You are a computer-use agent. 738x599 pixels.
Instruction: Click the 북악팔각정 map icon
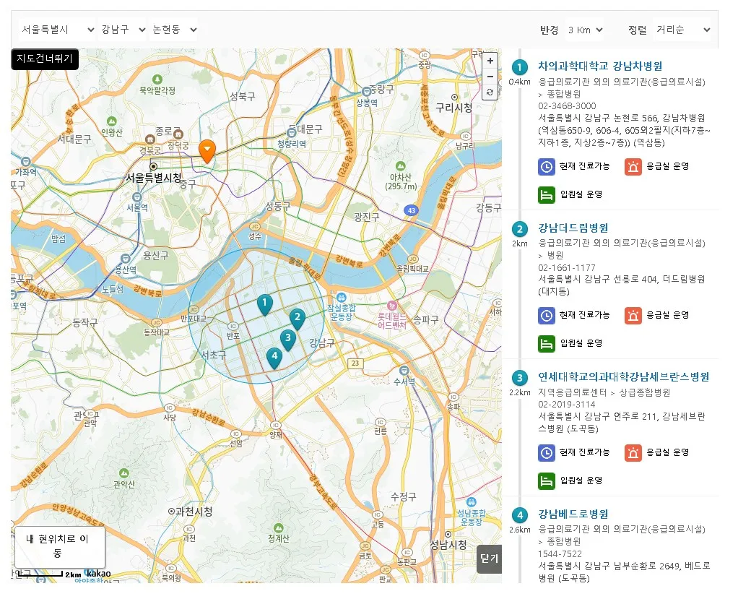(157, 79)
